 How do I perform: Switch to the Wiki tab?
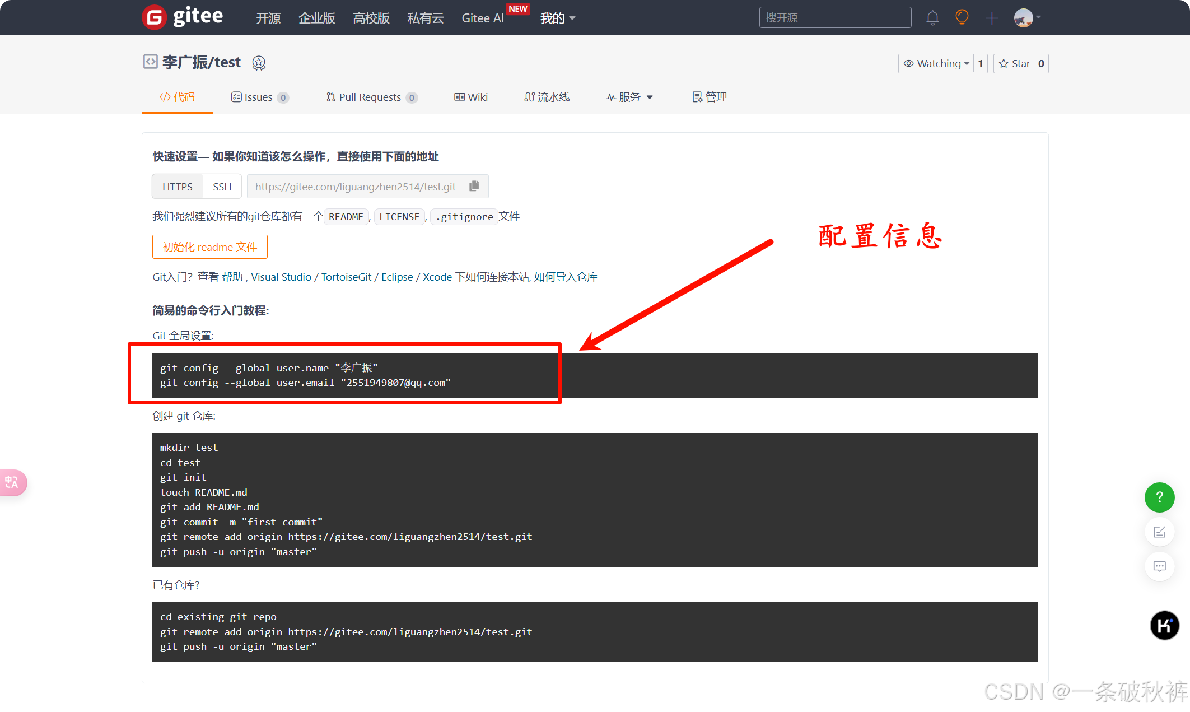tap(471, 97)
